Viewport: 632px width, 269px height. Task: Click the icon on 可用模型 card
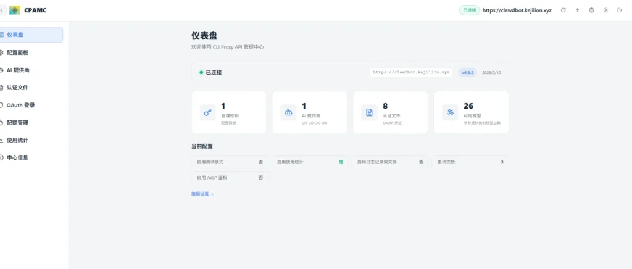click(450, 112)
